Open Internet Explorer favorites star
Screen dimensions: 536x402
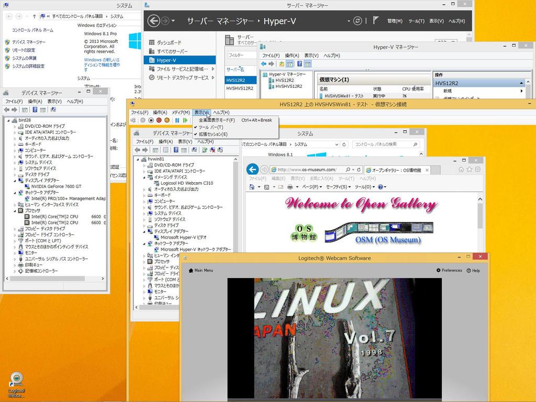click(470, 169)
